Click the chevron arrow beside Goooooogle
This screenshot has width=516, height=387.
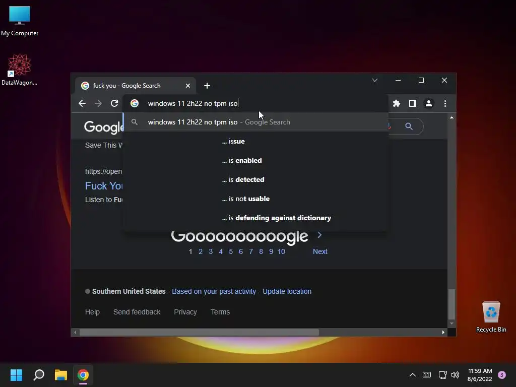point(319,235)
